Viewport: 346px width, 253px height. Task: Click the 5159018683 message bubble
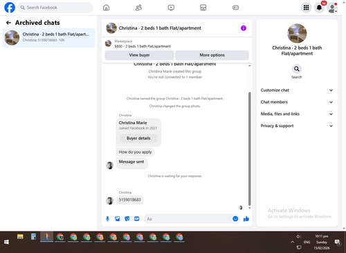pyautogui.click(x=129, y=200)
